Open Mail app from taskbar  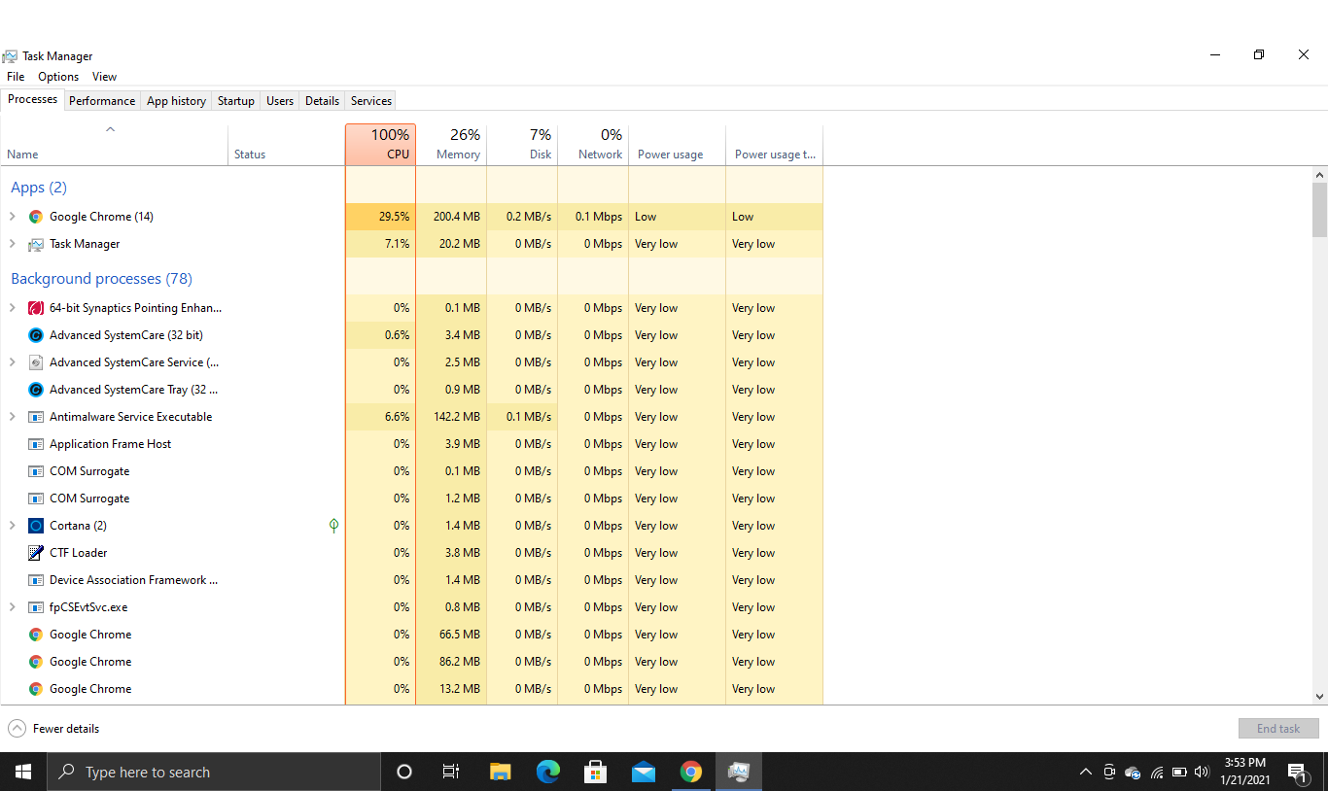click(644, 772)
